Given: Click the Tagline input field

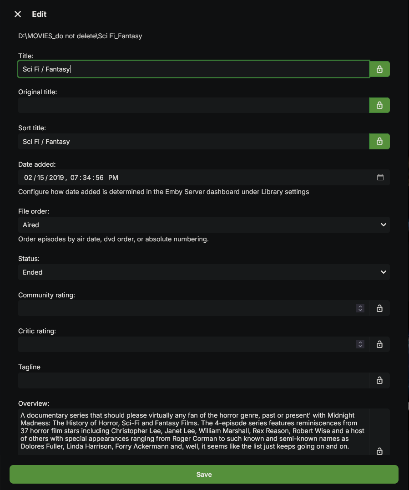Looking at the screenshot, I should 193,380.
